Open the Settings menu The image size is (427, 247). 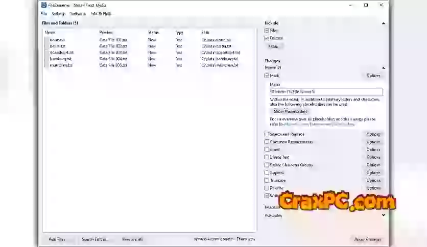pos(59,14)
